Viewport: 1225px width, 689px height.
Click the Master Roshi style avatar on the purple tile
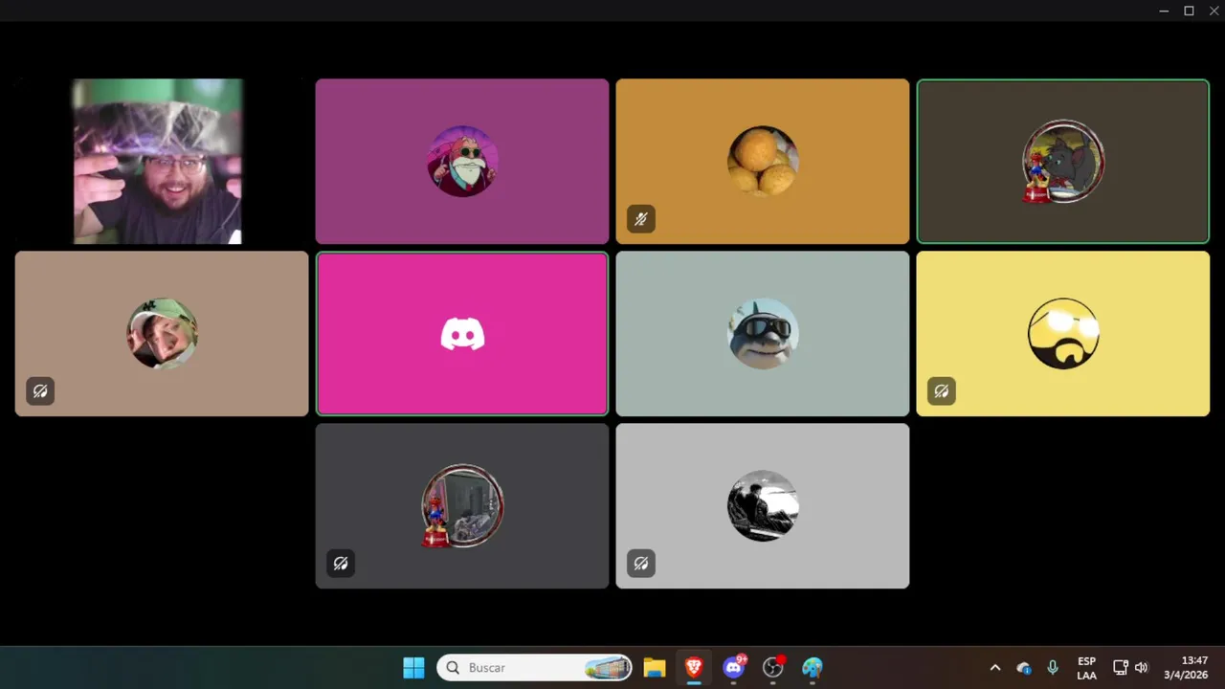click(x=462, y=161)
